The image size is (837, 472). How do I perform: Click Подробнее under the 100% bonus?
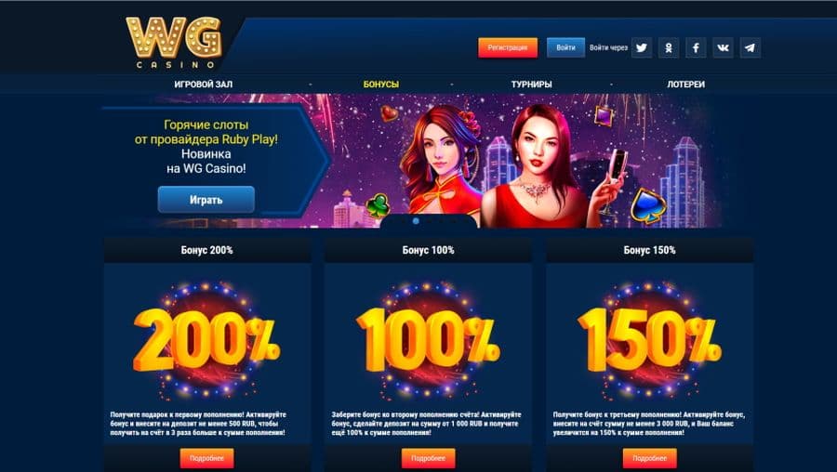point(428,458)
